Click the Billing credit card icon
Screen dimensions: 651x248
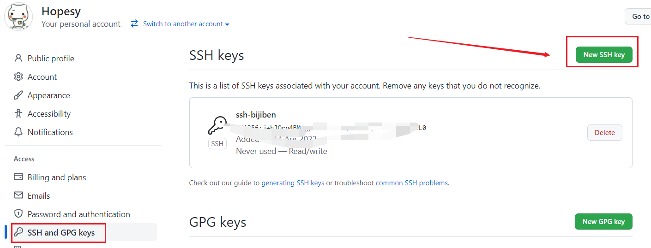click(18, 177)
